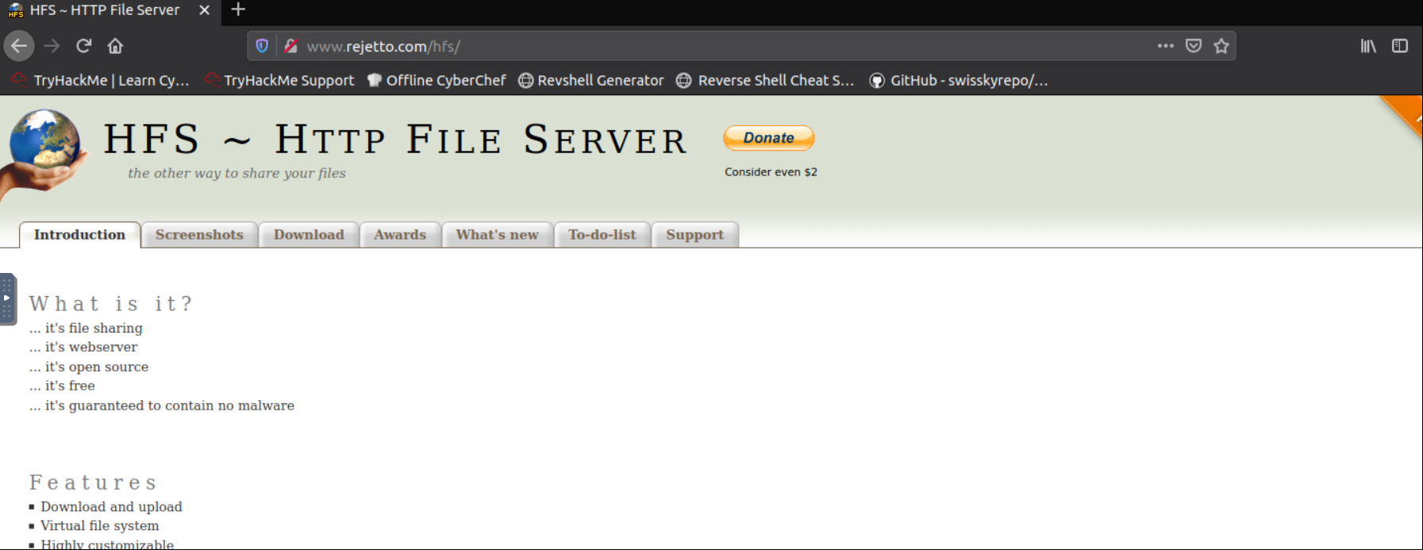
Task: Open the Reverse Shell Cheat S... bookmark
Action: tap(765, 80)
